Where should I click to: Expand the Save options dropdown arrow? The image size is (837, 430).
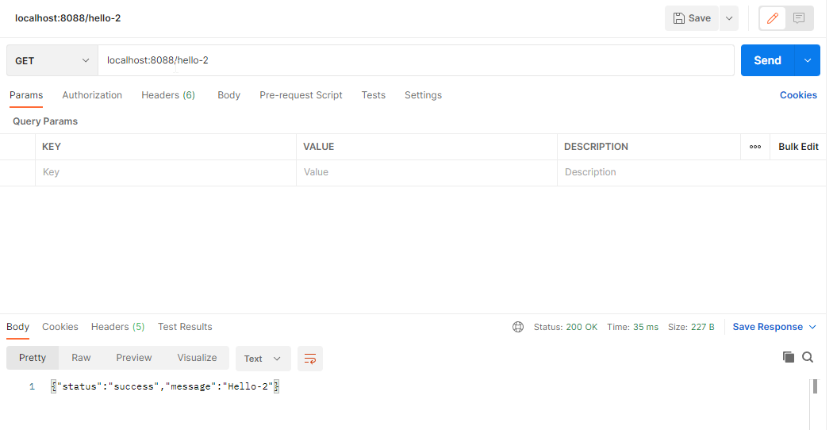(728, 18)
